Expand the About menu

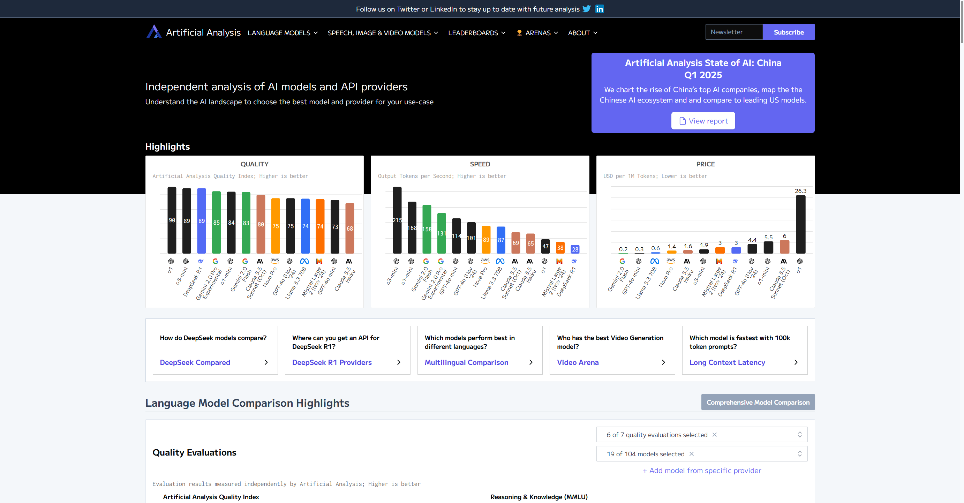583,33
